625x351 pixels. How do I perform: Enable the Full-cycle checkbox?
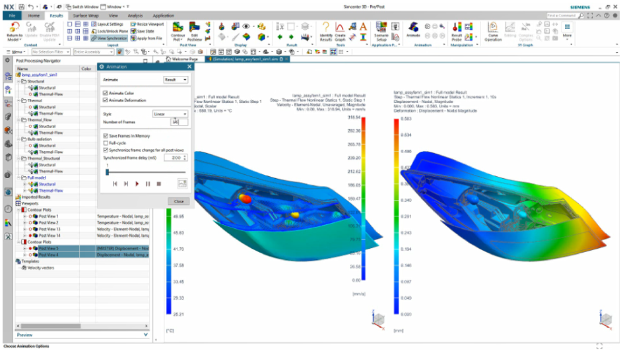[x=106, y=143]
